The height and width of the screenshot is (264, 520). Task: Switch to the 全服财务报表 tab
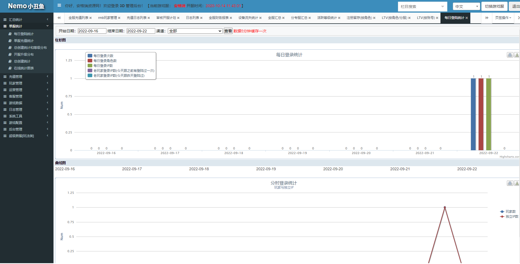219,18
